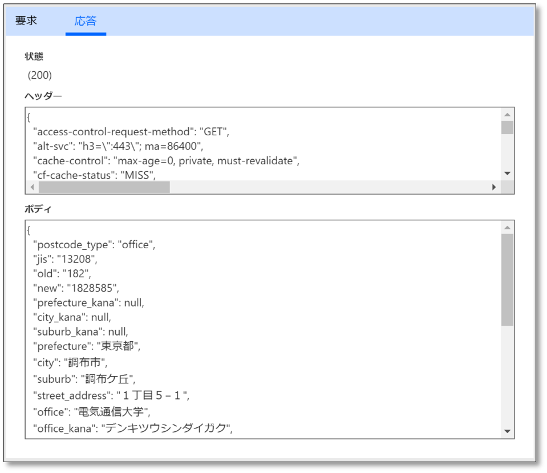547x473 pixels.
Task: Click the empty body scrollbar track below thumb
Action: [x=507, y=376]
